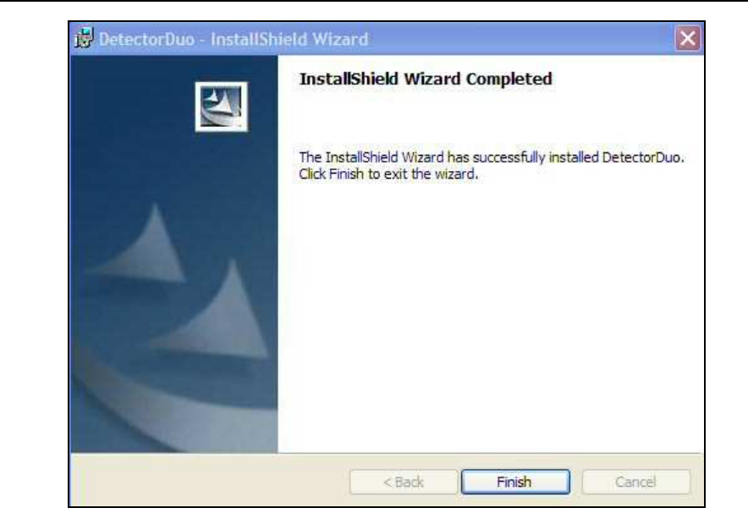Click the Finish button to exit wizard
This screenshot has height=508, width=748.
515,482
